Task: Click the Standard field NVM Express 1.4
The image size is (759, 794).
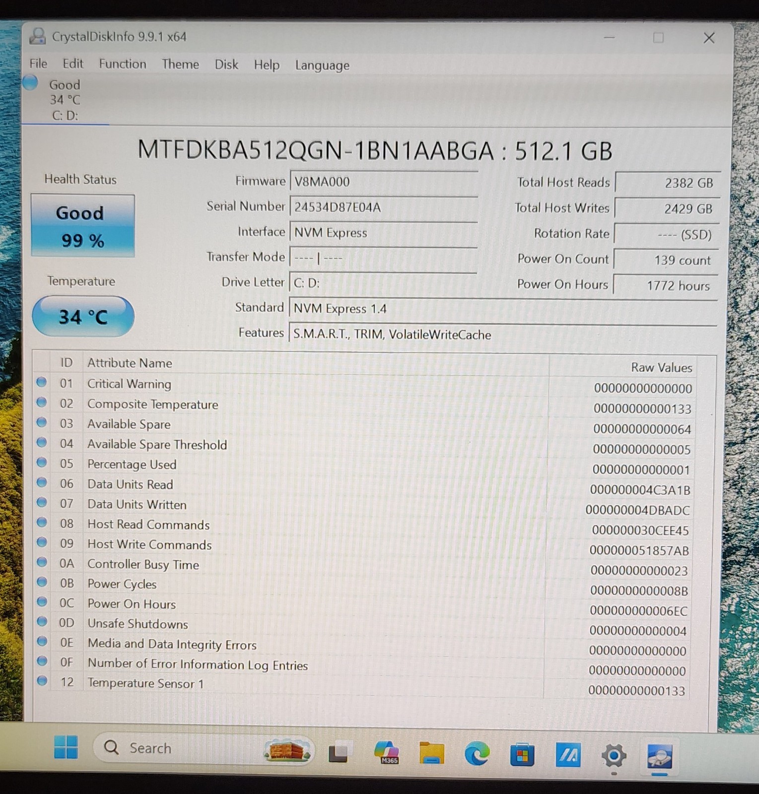Action: [x=503, y=309]
